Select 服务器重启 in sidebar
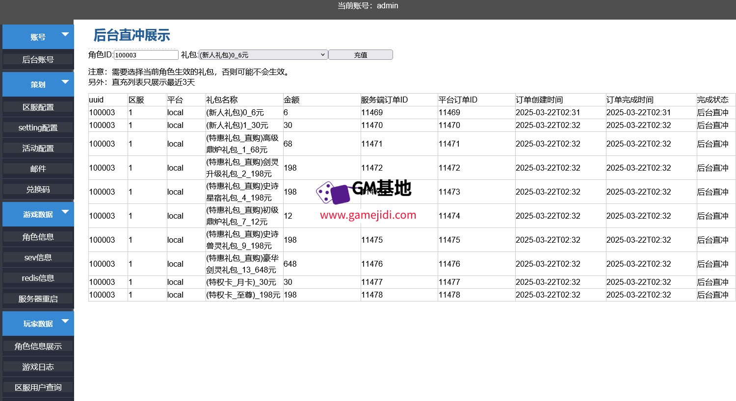The width and height of the screenshot is (736, 401). click(38, 299)
